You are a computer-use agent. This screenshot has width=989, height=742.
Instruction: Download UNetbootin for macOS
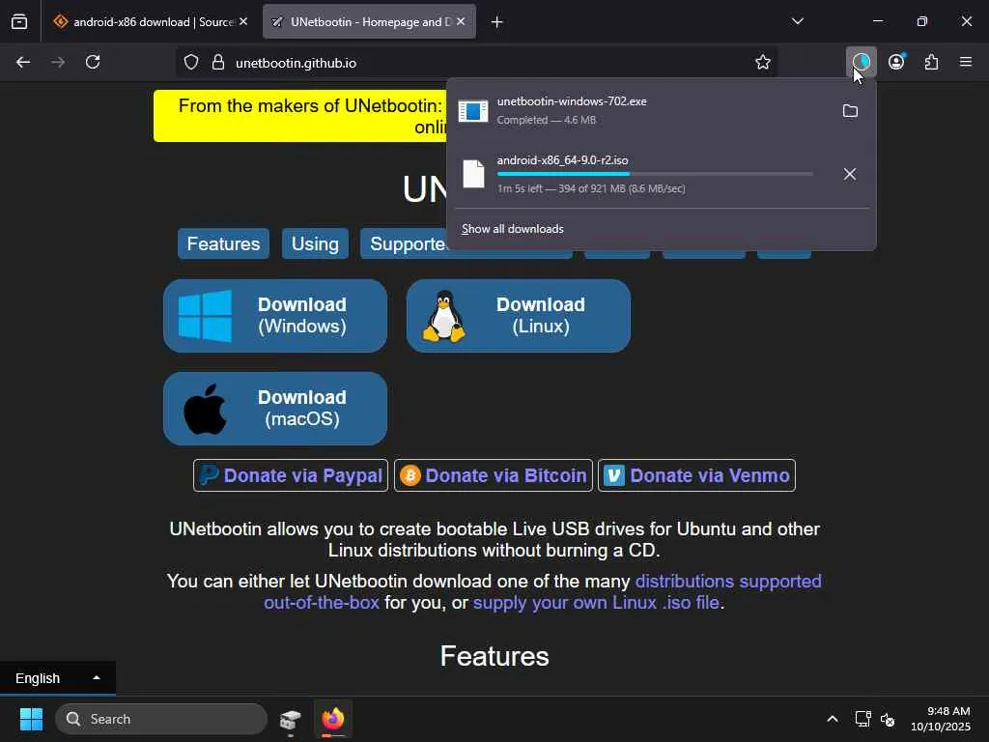275,409
